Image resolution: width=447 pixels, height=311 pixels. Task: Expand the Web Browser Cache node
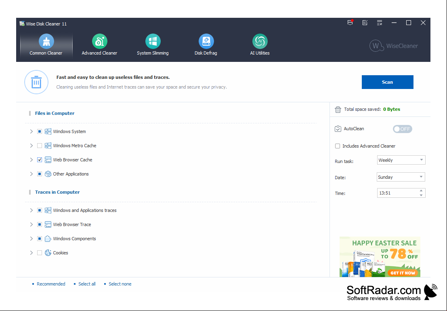pos(31,160)
